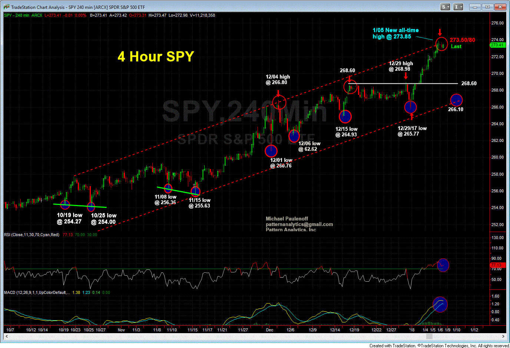Click the 1.60 MACD axis label
Image resolution: width=510 pixels, height=348 pixels.
495,296
